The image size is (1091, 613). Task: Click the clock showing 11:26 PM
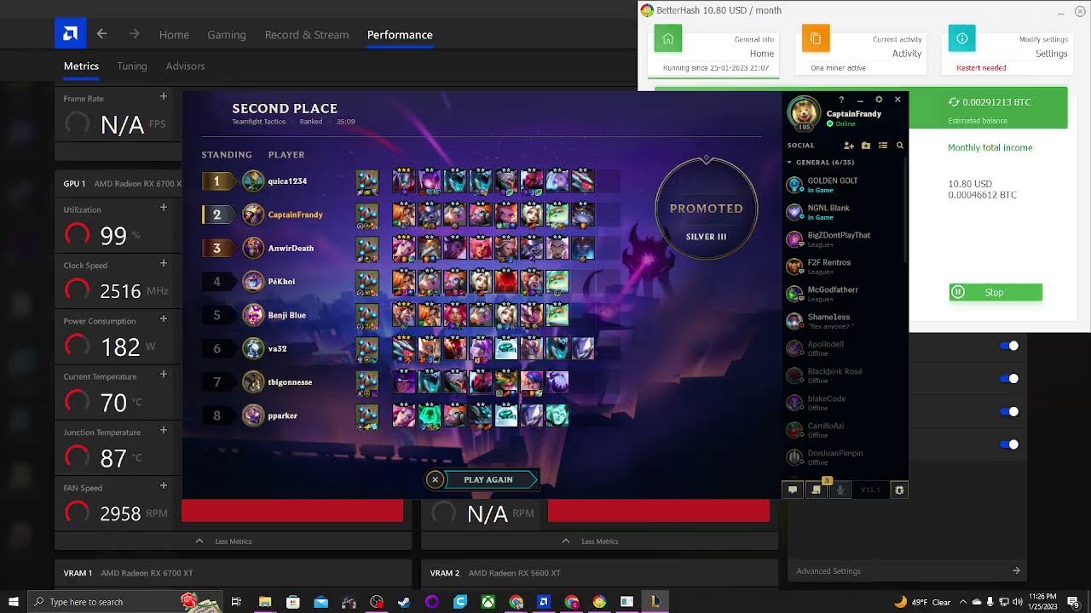(1043, 601)
